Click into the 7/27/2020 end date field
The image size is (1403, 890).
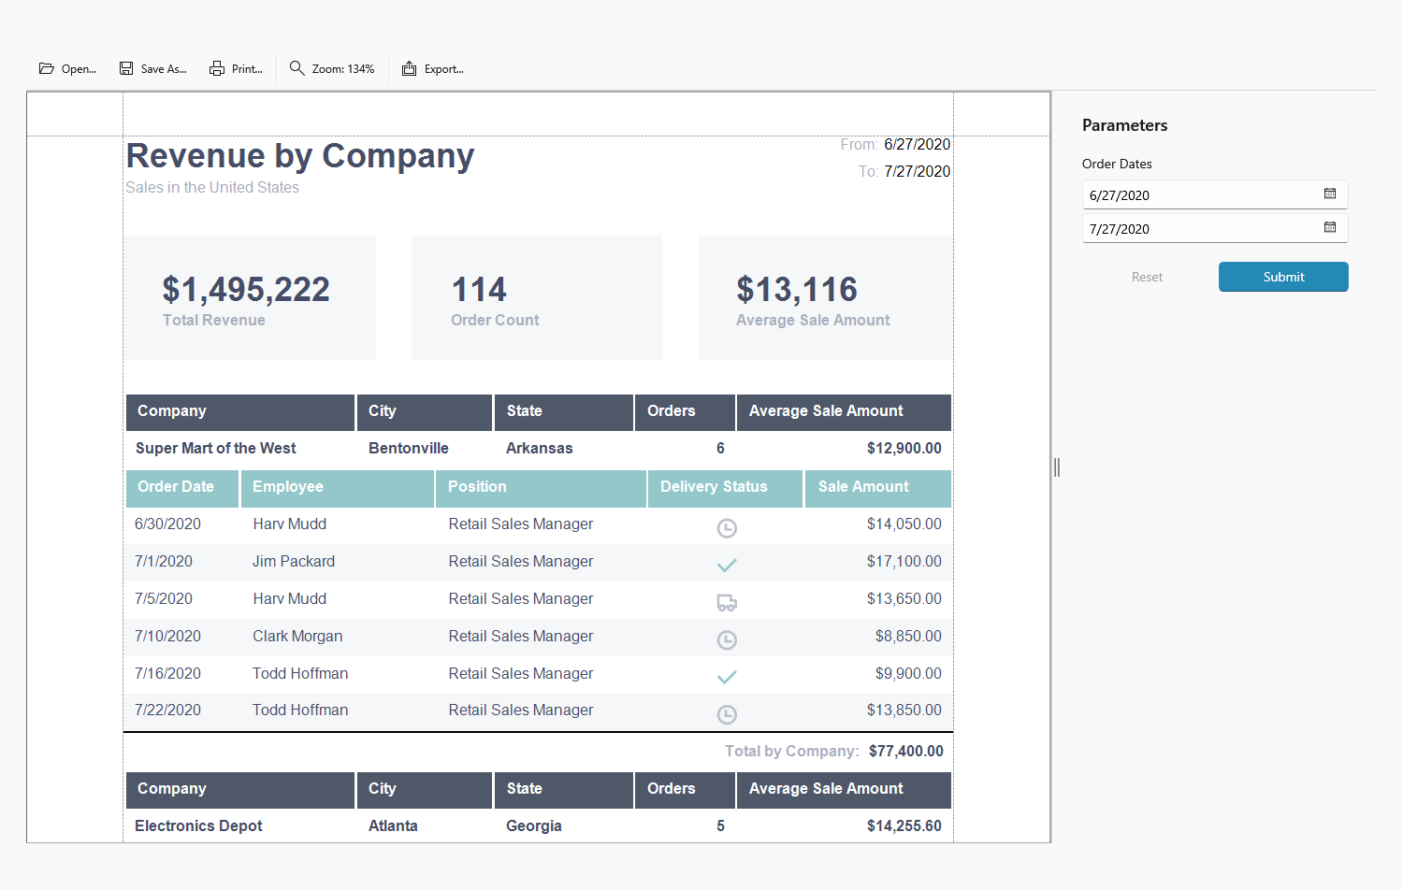tap(1197, 228)
